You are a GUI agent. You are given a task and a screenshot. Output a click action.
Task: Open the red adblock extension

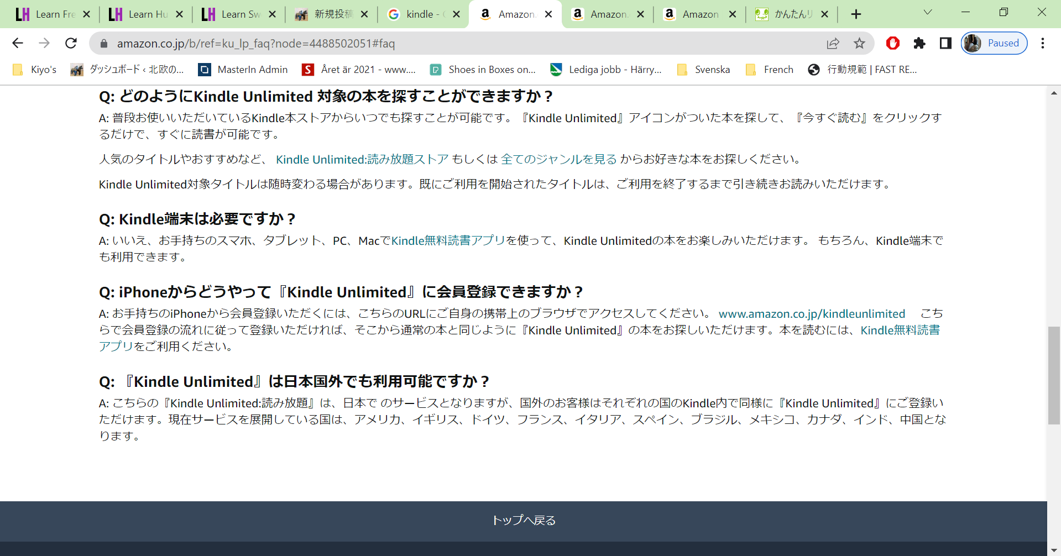(893, 43)
